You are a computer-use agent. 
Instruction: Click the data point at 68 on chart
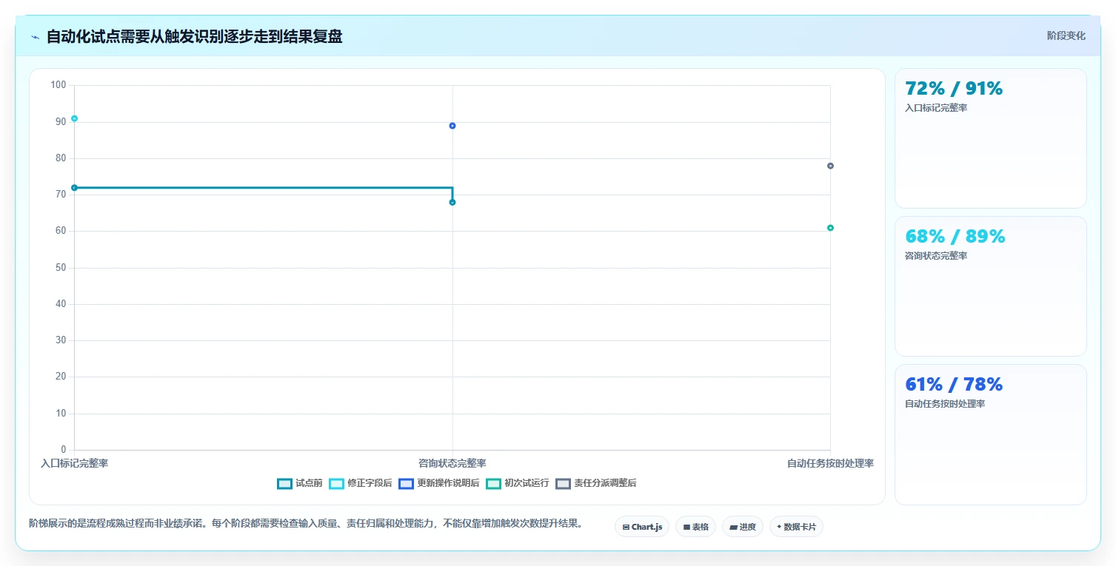452,202
